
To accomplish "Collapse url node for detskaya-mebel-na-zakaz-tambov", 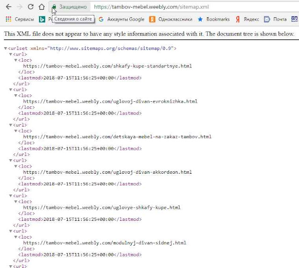I will click(x=11, y=125).
